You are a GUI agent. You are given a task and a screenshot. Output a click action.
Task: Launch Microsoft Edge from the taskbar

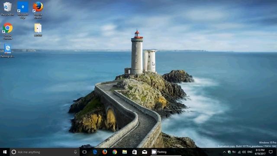[95, 152]
